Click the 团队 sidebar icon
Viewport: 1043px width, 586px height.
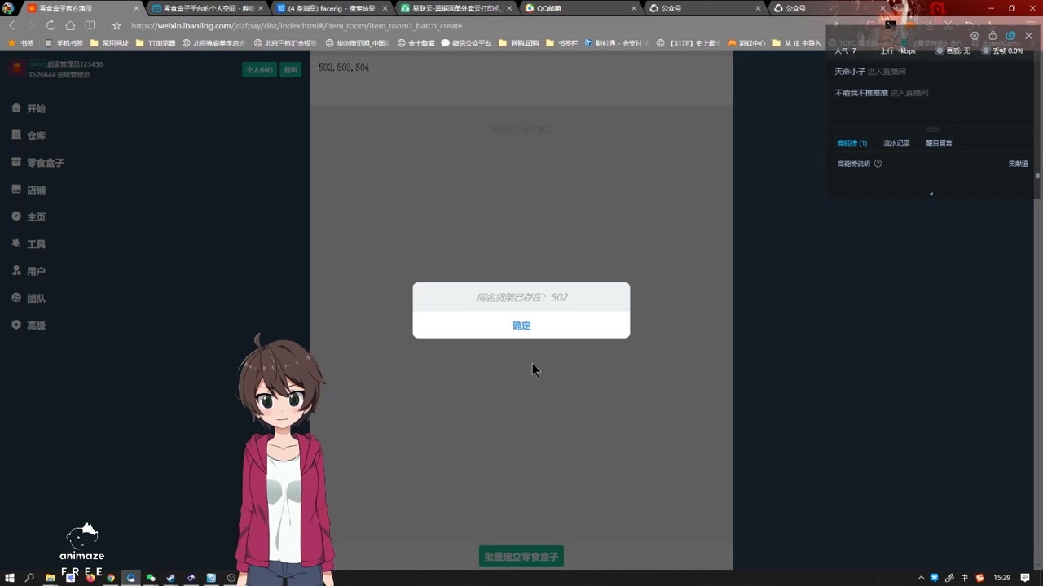point(16,298)
